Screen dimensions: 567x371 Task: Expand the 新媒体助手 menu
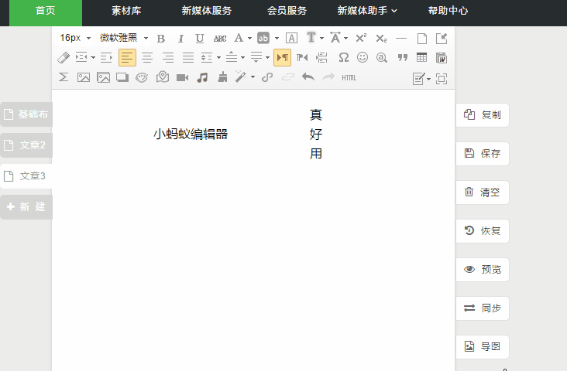point(367,11)
